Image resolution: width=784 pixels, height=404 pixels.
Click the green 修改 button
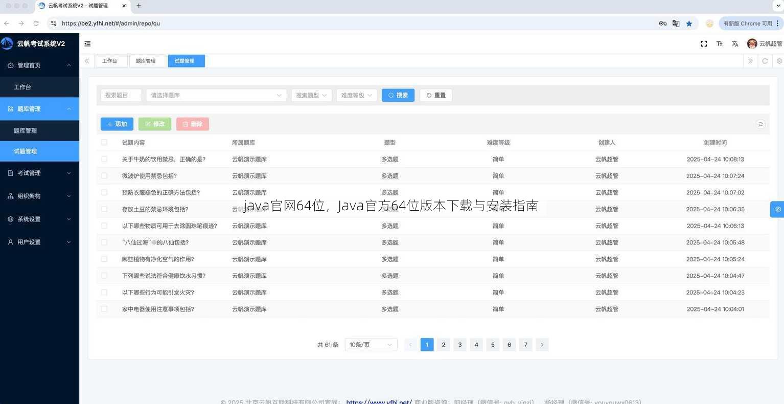155,124
